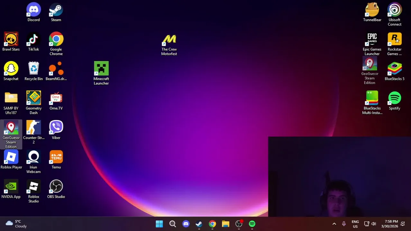Select the TikTok desktop icon

point(33,42)
